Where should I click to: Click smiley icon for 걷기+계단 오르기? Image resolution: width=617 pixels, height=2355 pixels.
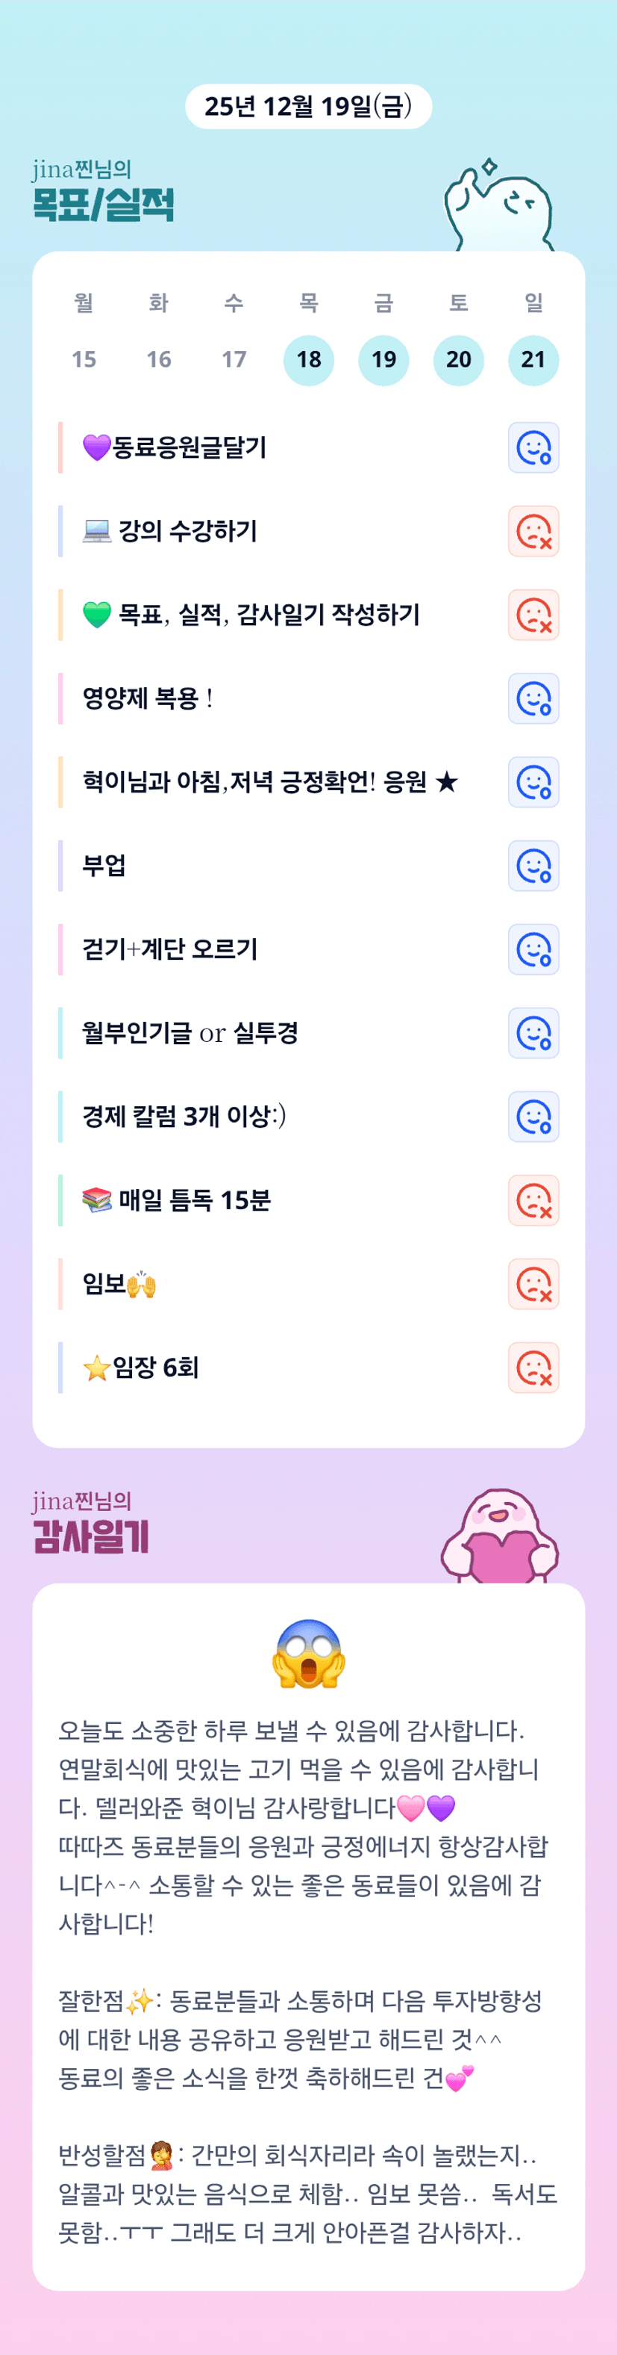533,950
